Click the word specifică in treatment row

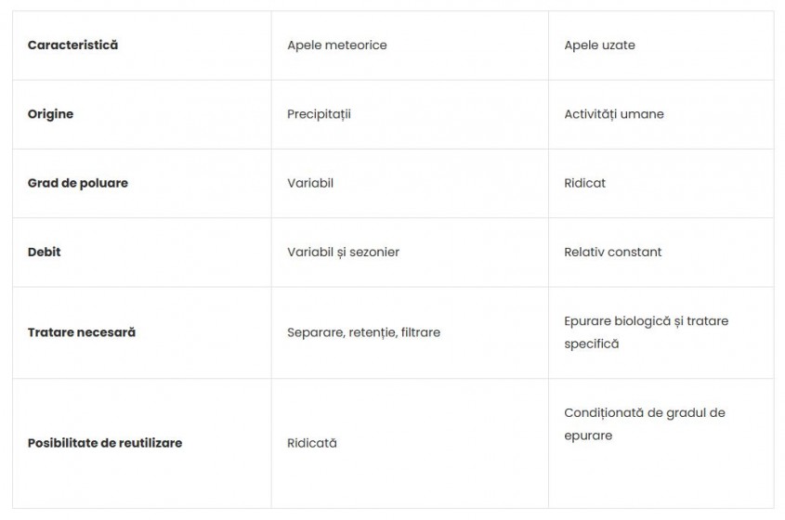(x=591, y=344)
